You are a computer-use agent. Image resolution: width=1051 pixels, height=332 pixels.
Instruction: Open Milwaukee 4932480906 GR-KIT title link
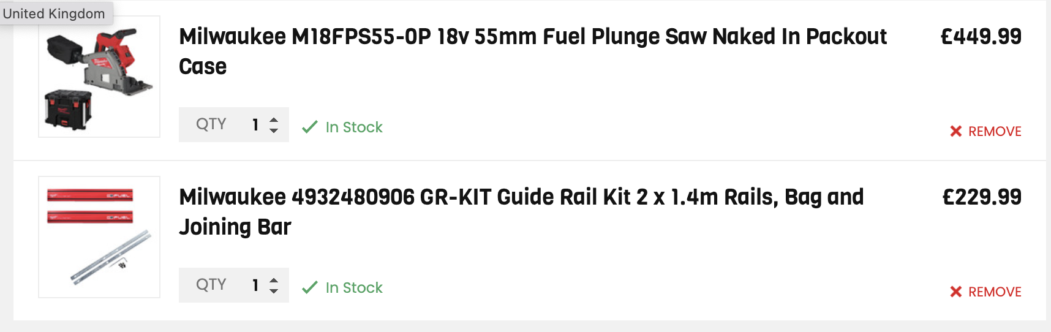pyautogui.click(x=521, y=212)
